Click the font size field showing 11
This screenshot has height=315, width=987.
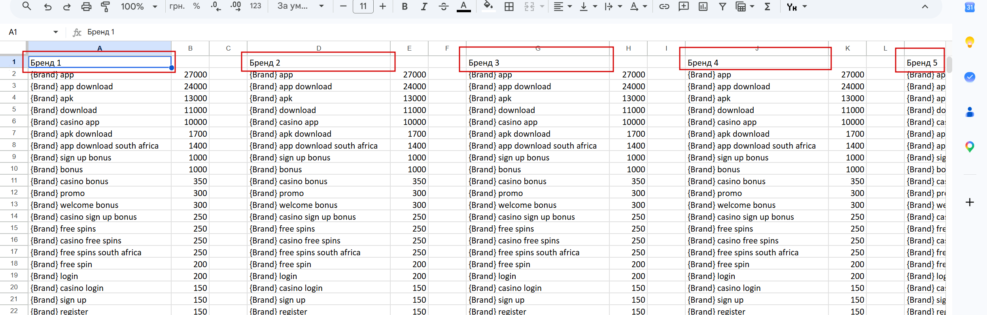(363, 6)
